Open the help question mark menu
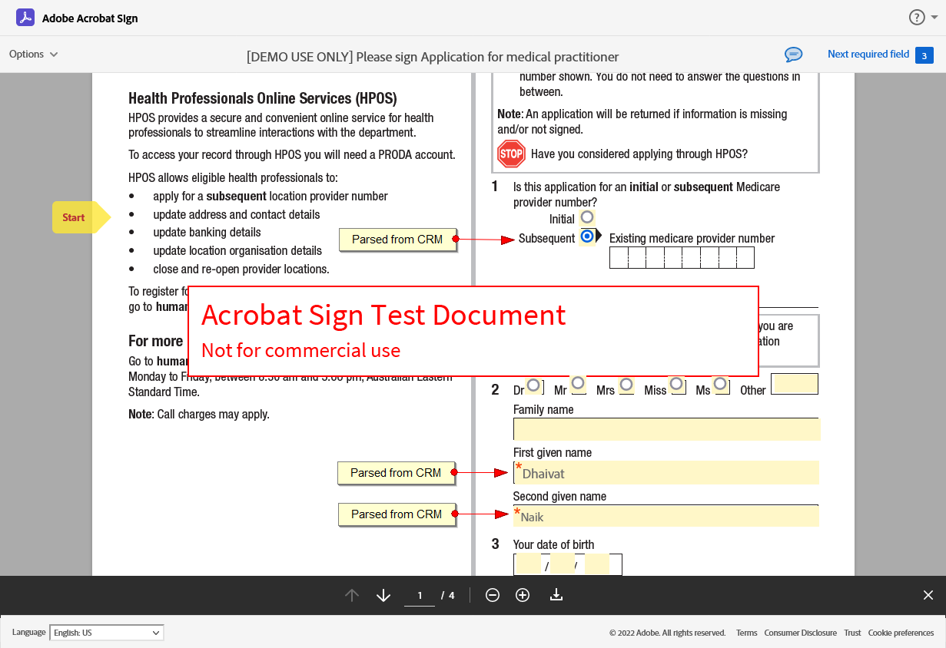 (917, 18)
